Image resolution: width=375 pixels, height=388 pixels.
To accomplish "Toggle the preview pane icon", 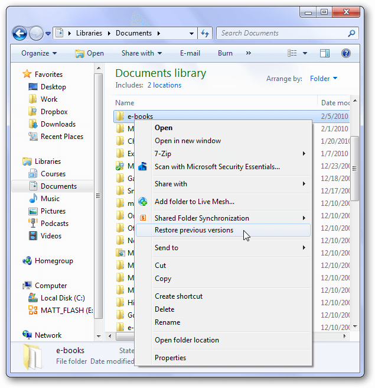I will point(324,53).
